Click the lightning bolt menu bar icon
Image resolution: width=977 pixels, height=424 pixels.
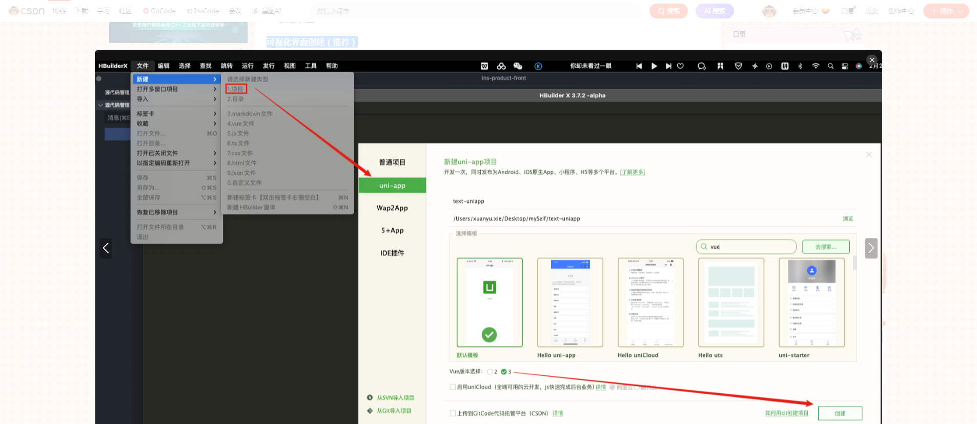[755, 66]
